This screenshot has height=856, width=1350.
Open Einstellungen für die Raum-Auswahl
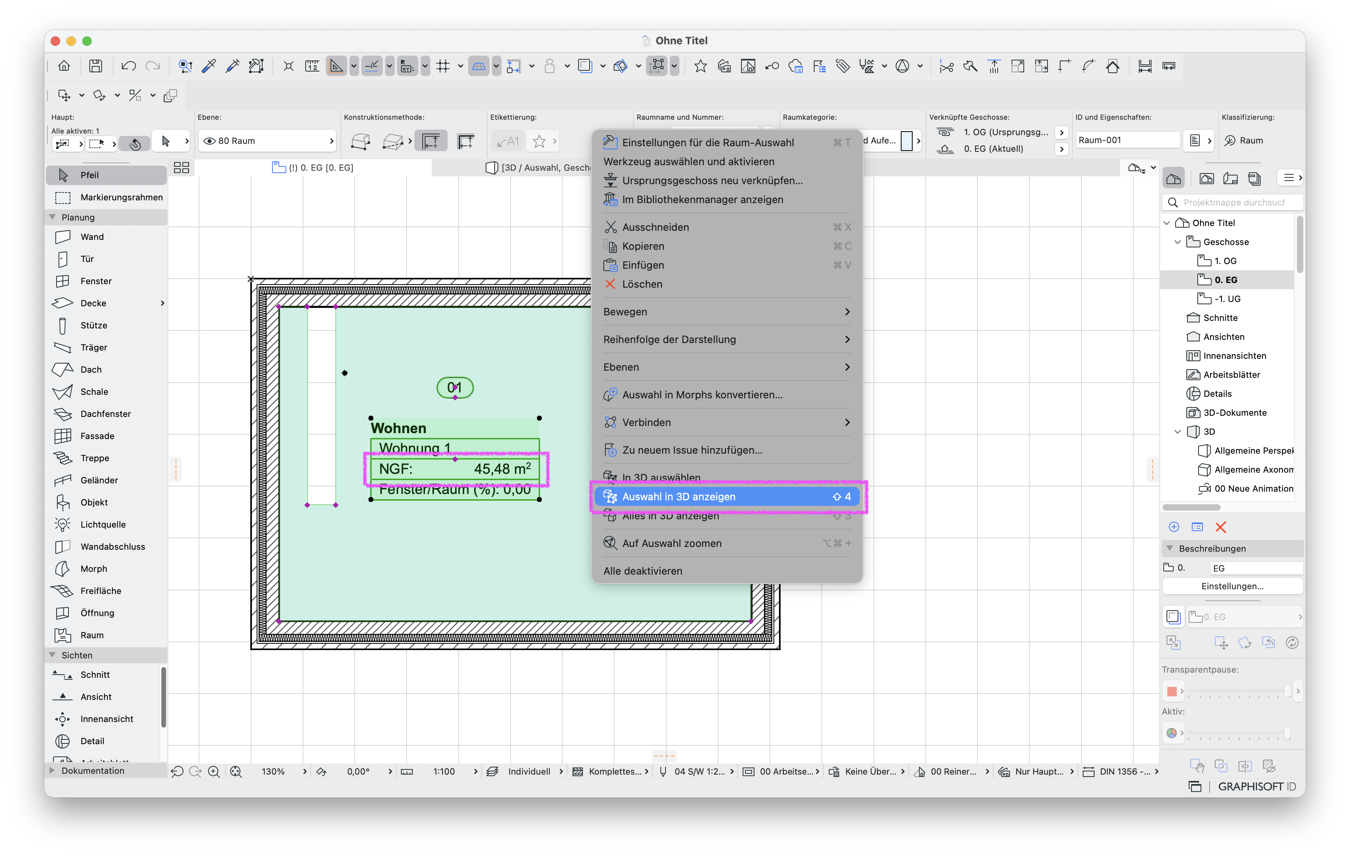(x=727, y=143)
